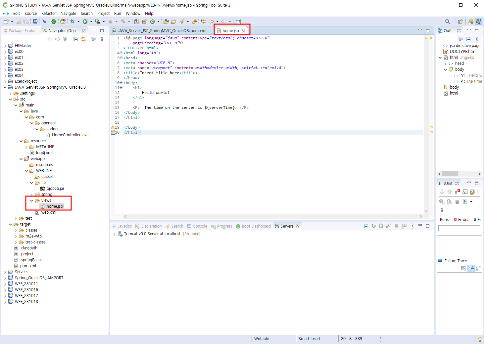
Task: Click Back navigation yellow arrow icon
Action: coord(211,21)
